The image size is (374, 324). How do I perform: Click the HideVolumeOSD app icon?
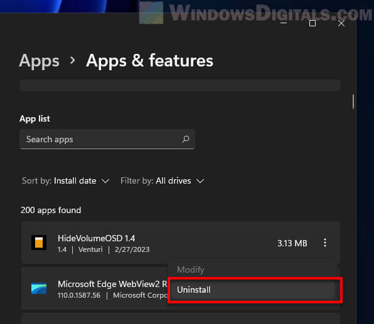(39, 243)
